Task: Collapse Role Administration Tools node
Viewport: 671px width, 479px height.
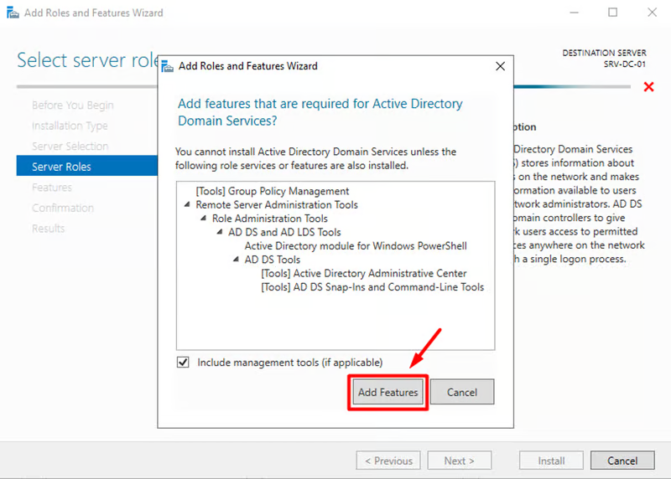Action: click(x=203, y=219)
